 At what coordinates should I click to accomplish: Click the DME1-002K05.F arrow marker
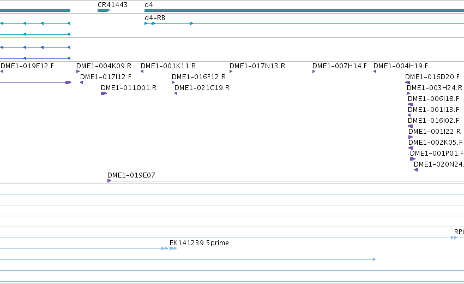pos(411,148)
